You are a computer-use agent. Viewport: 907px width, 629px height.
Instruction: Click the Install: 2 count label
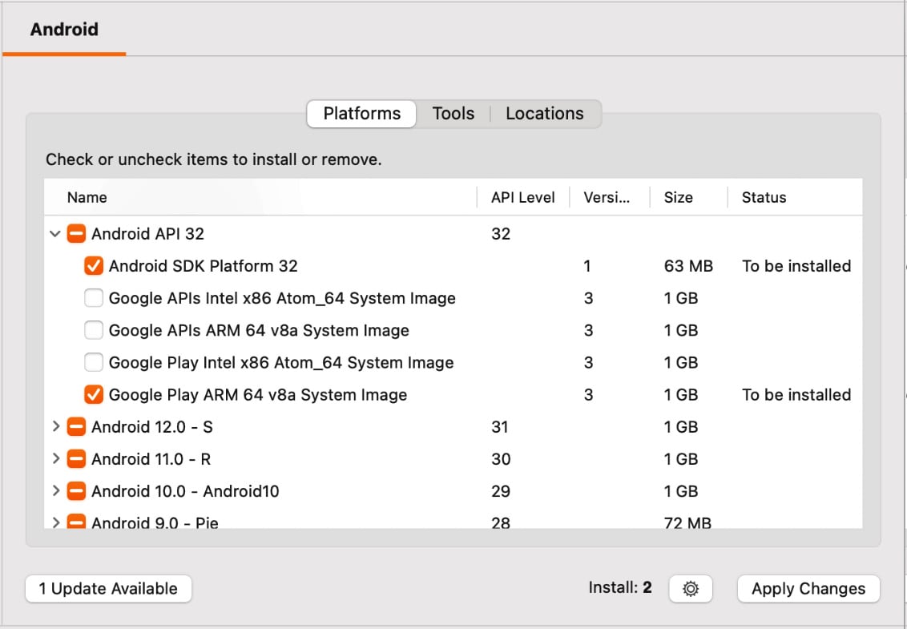620,588
